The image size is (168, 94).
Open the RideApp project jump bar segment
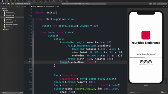(34, 7)
